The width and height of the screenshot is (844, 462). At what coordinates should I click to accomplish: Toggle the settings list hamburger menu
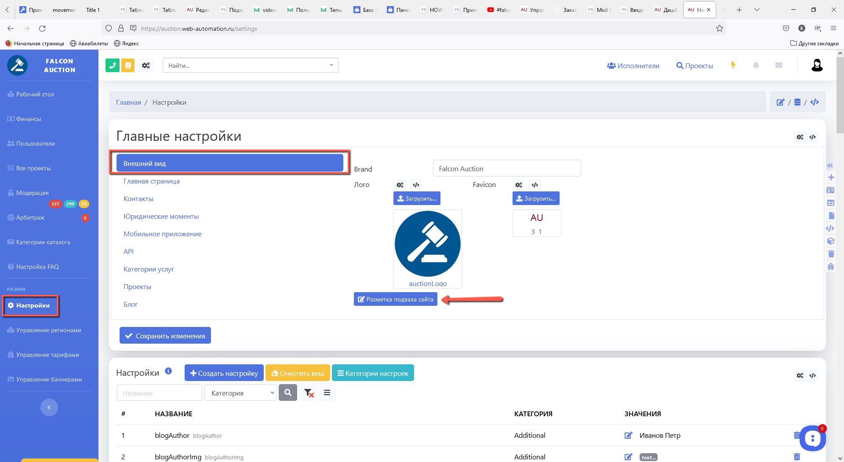327,393
